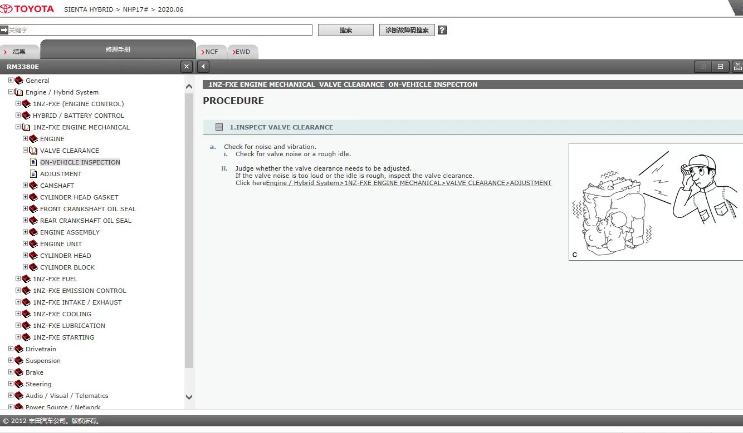Screen dimensions: 743x433
Task: Click the keyword search input field
Action: (160, 30)
